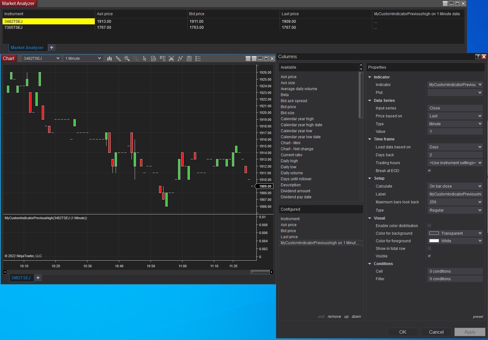Image resolution: width=488 pixels, height=340 pixels.
Task: Click the Transparent background color swatch
Action: pos(434,233)
